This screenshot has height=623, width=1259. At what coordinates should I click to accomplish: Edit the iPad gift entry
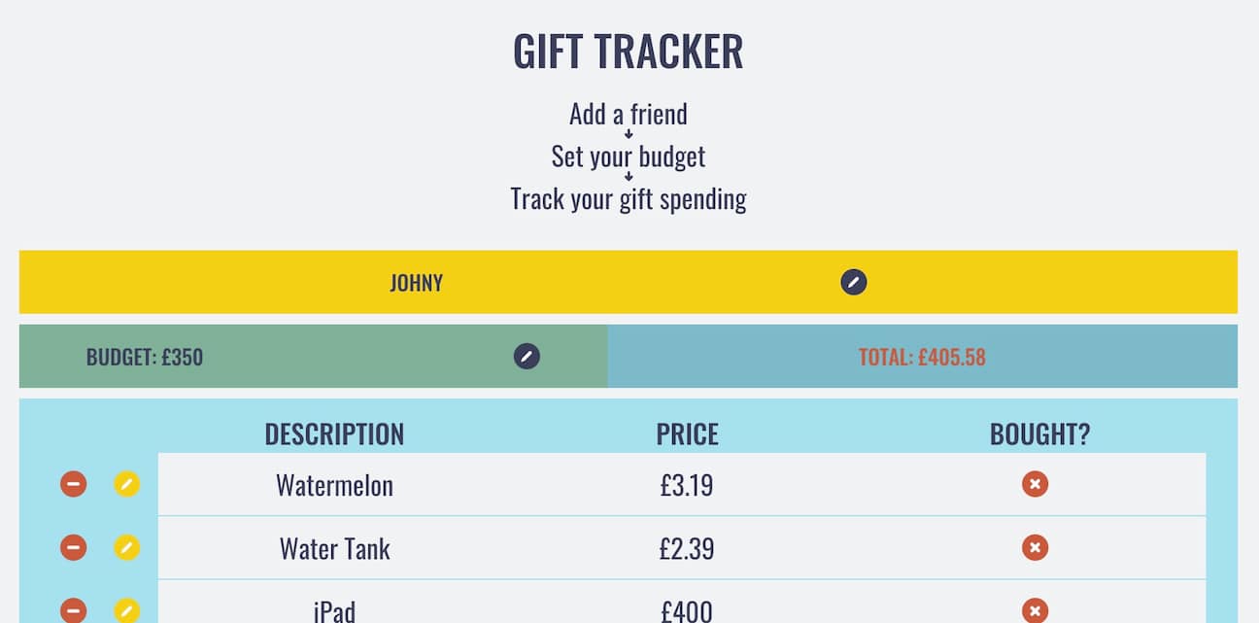click(x=127, y=610)
